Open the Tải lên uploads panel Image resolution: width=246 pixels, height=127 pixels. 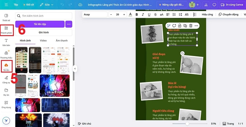coord(6,67)
